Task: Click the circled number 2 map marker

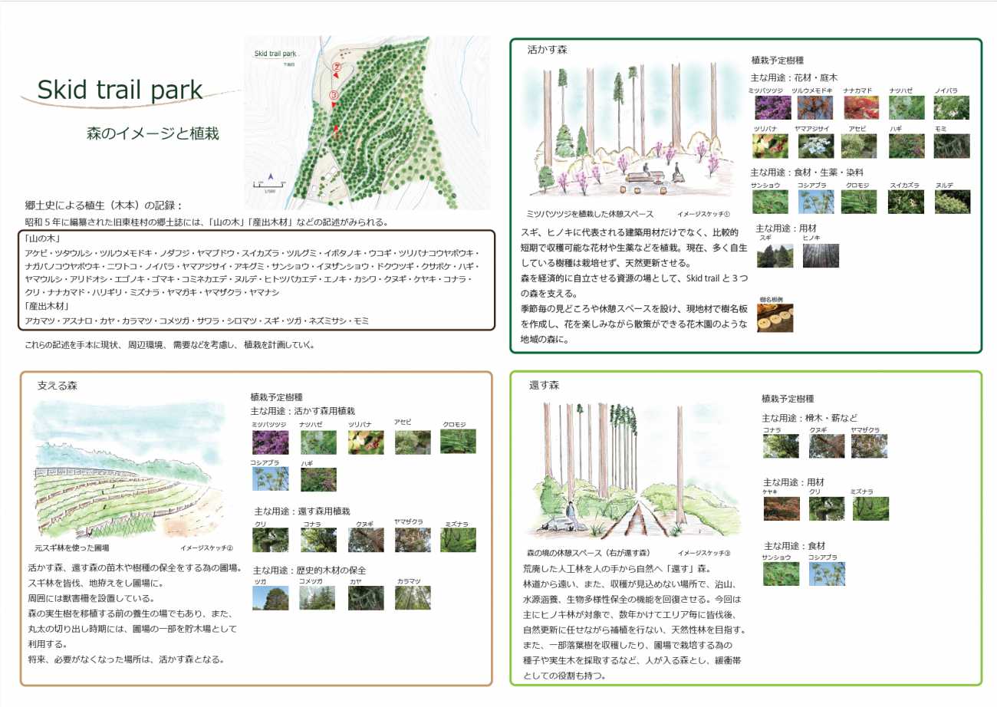Action: click(x=336, y=67)
